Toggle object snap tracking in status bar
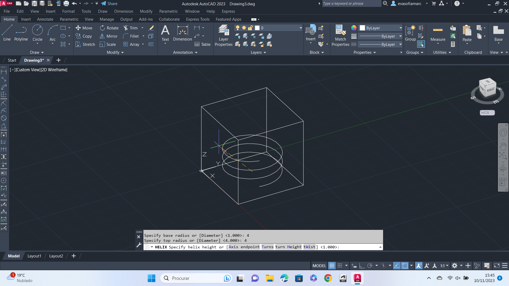This screenshot has width=509, height=286. (397, 266)
